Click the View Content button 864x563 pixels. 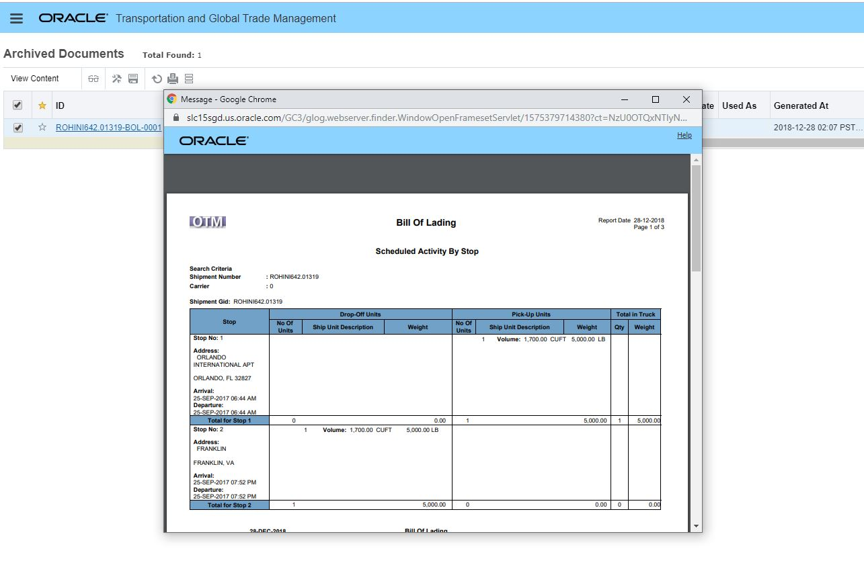point(35,79)
